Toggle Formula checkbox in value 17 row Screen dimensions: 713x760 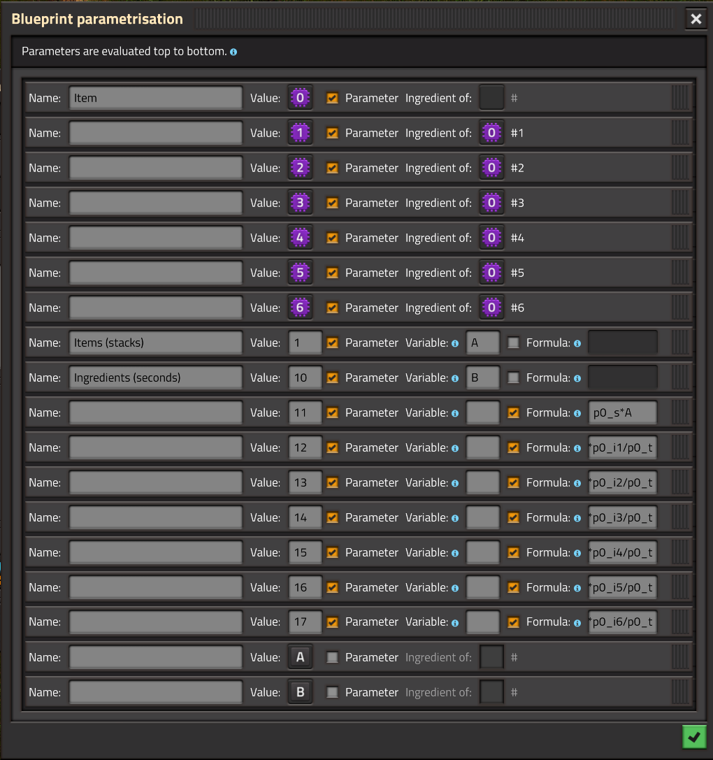coord(513,622)
